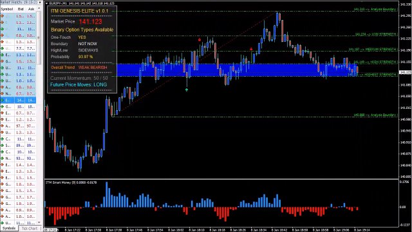This screenshot has width=412, height=232.
Task: Click the ITM GENESIS ELITE v1.0.1 title
Action: pos(79,11)
